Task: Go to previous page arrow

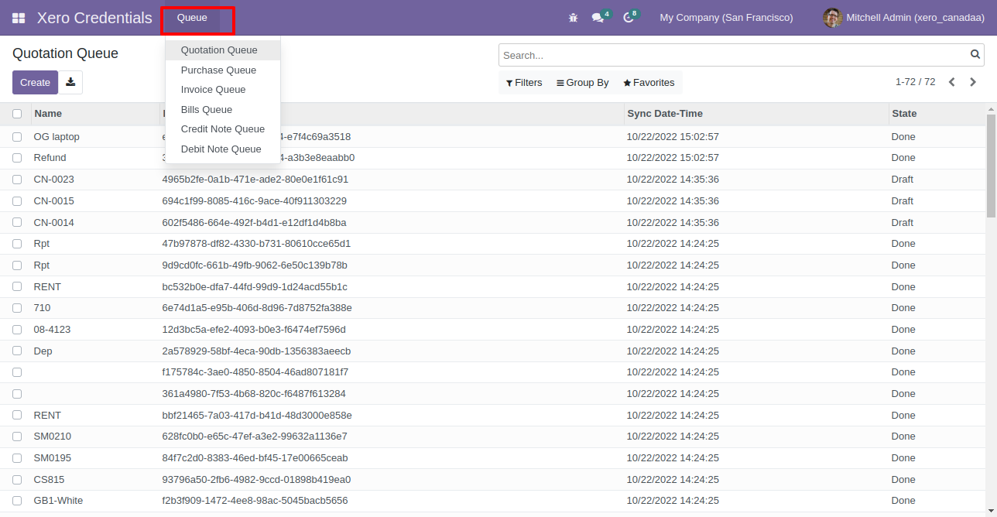Action: point(952,82)
